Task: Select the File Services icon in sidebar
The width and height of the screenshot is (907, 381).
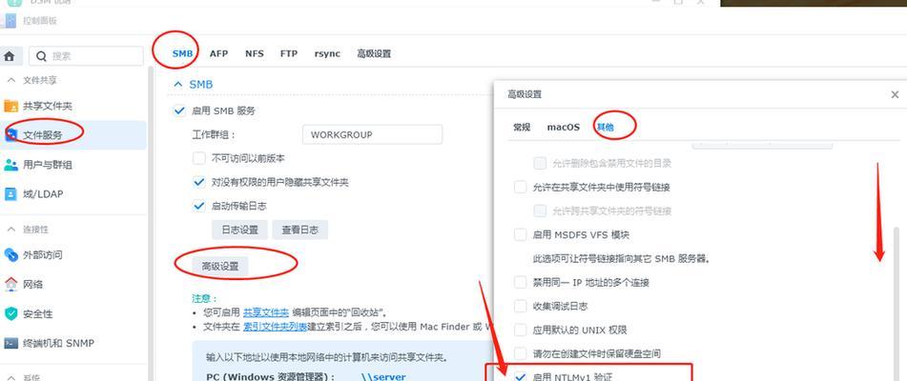Action: click(11, 135)
